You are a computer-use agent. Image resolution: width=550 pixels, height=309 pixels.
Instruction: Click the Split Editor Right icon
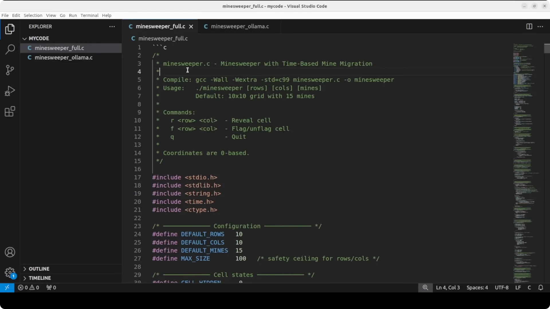coord(529,26)
